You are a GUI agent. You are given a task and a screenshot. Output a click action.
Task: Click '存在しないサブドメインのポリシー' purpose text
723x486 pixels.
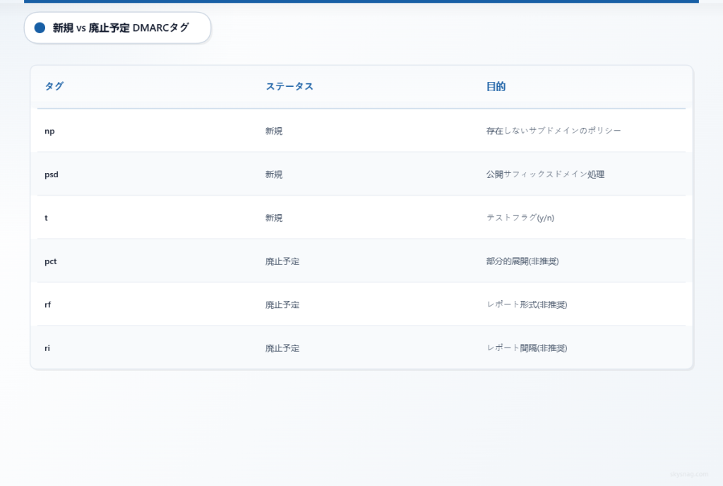pos(554,131)
